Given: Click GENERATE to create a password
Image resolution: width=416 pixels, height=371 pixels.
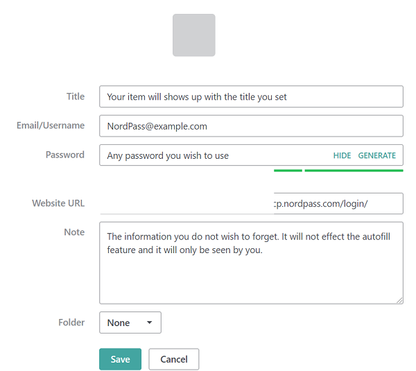Looking at the screenshot, I should 376,155.
